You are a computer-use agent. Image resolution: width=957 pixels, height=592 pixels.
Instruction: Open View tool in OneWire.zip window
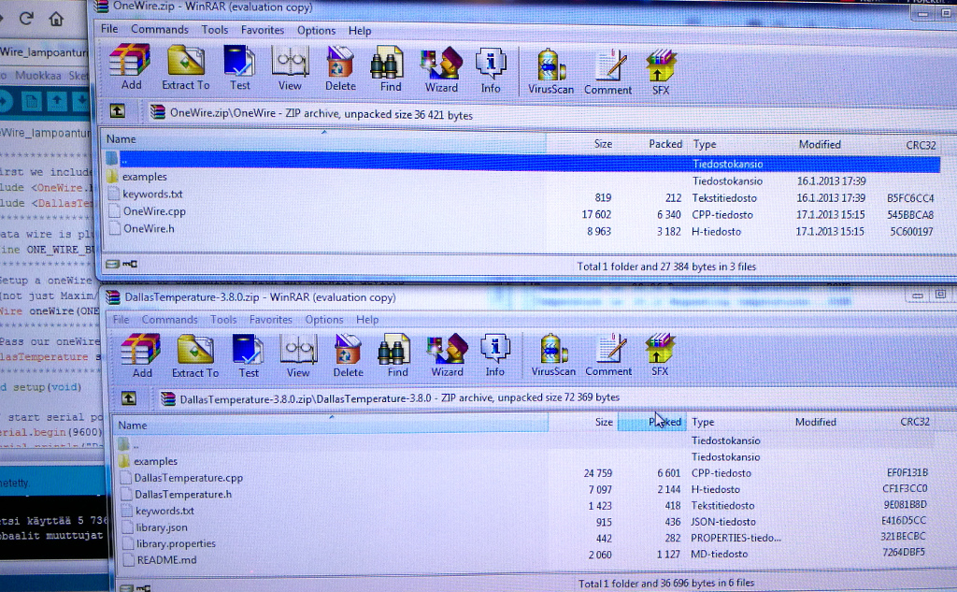pos(290,68)
